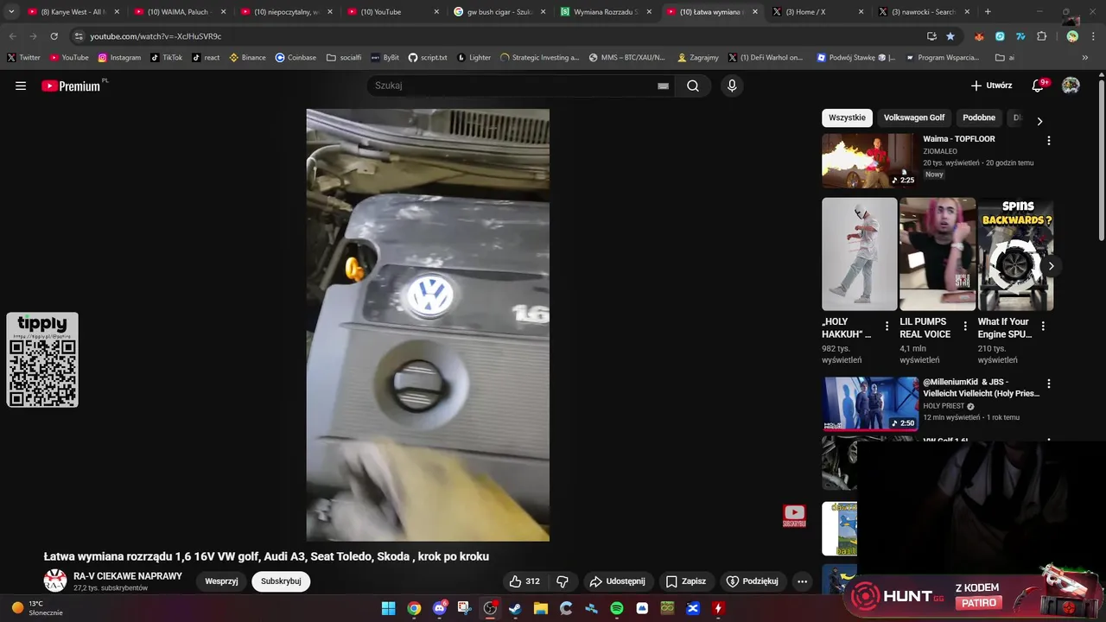Show next Shorts with the carousel arrow

(x=1051, y=265)
